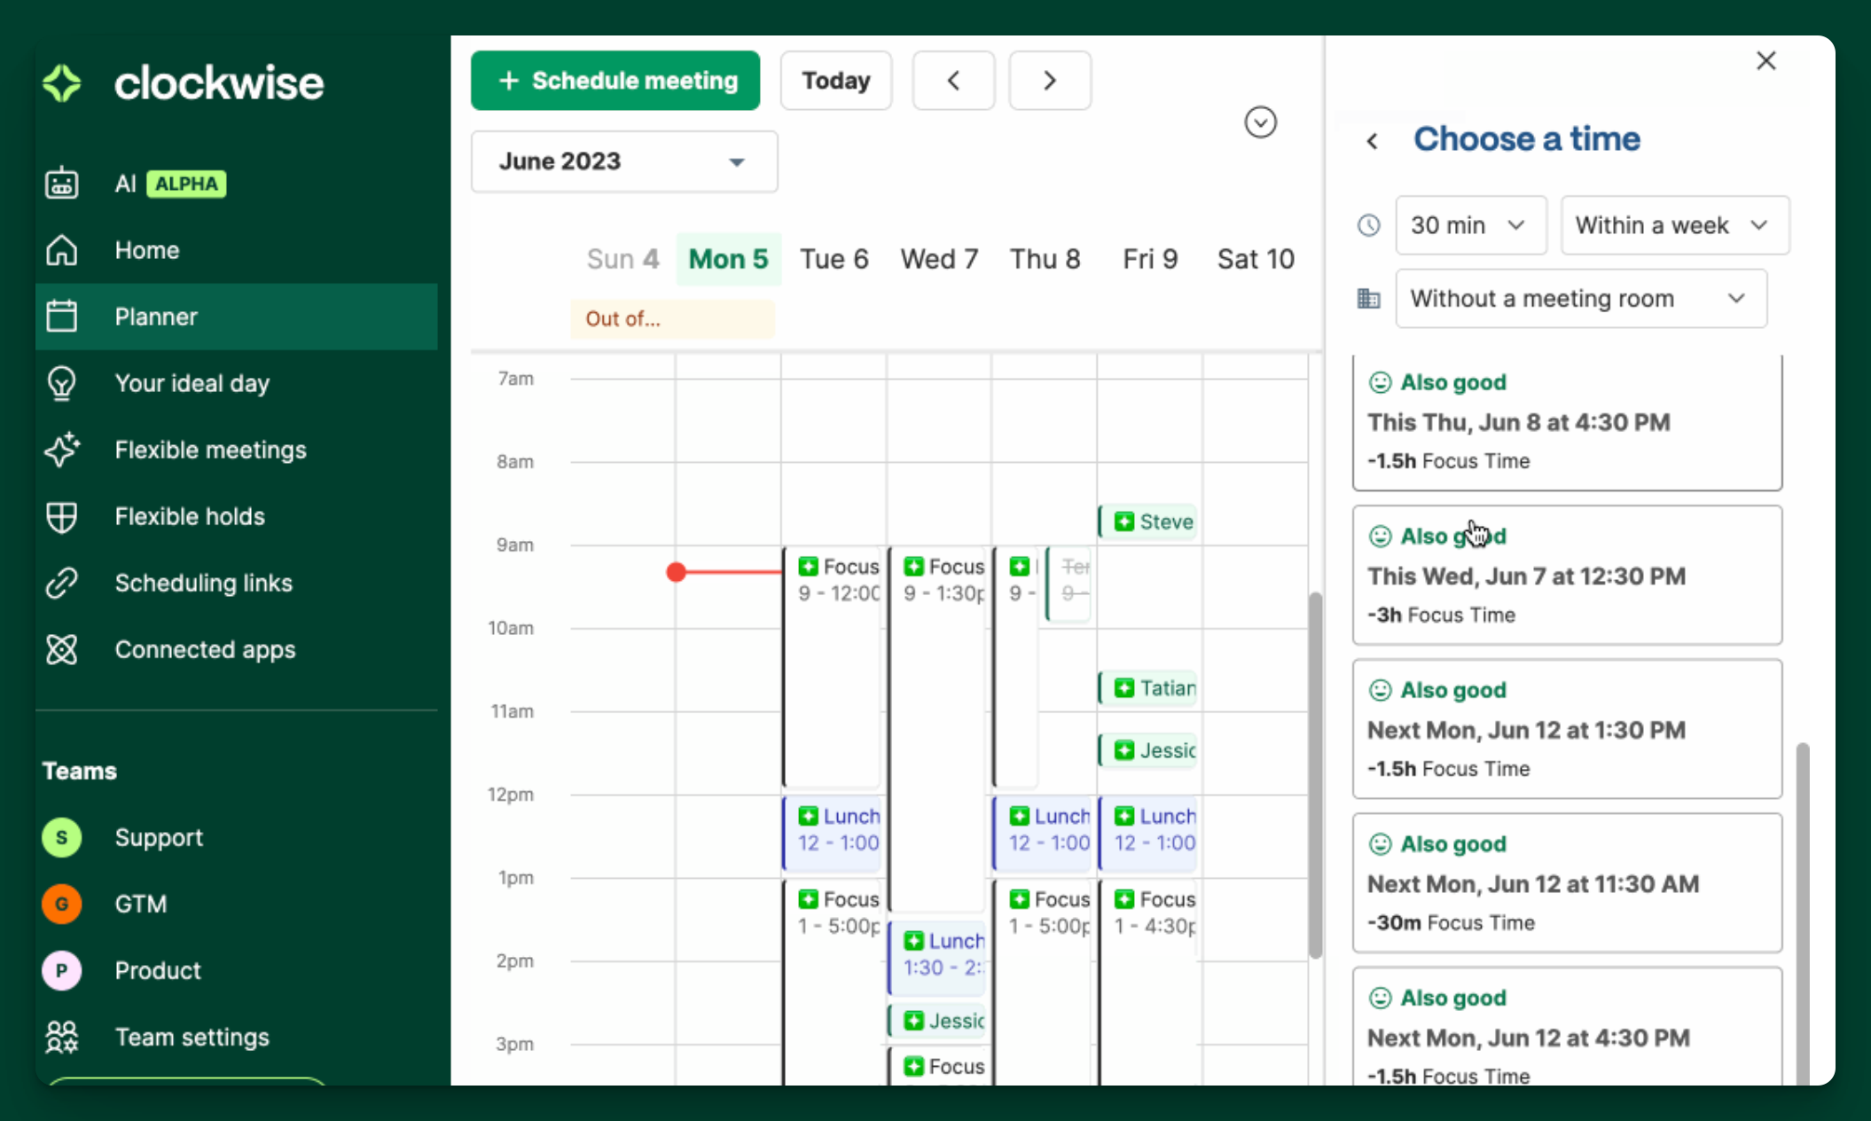The height and width of the screenshot is (1121, 1871).
Task: Click the Product team avatar
Action: (x=61, y=970)
